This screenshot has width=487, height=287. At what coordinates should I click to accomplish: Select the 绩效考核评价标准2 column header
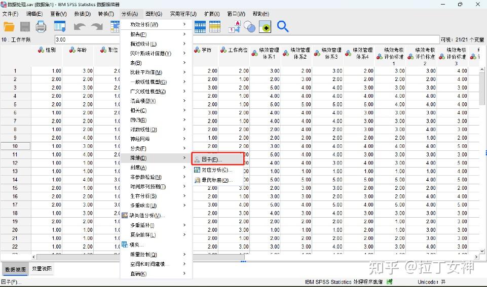[422, 57]
